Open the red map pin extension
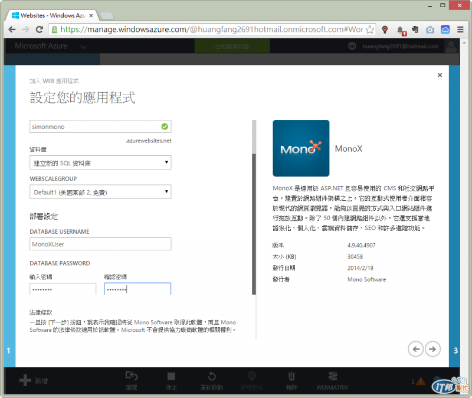472x398 pixels. point(385,30)
